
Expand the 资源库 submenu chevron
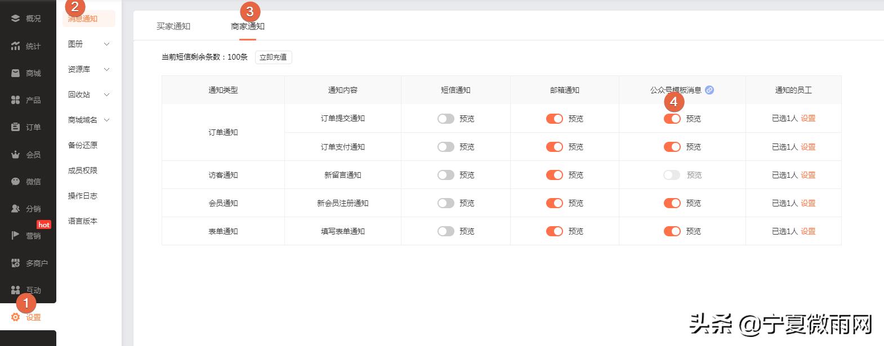coord(106,69)
